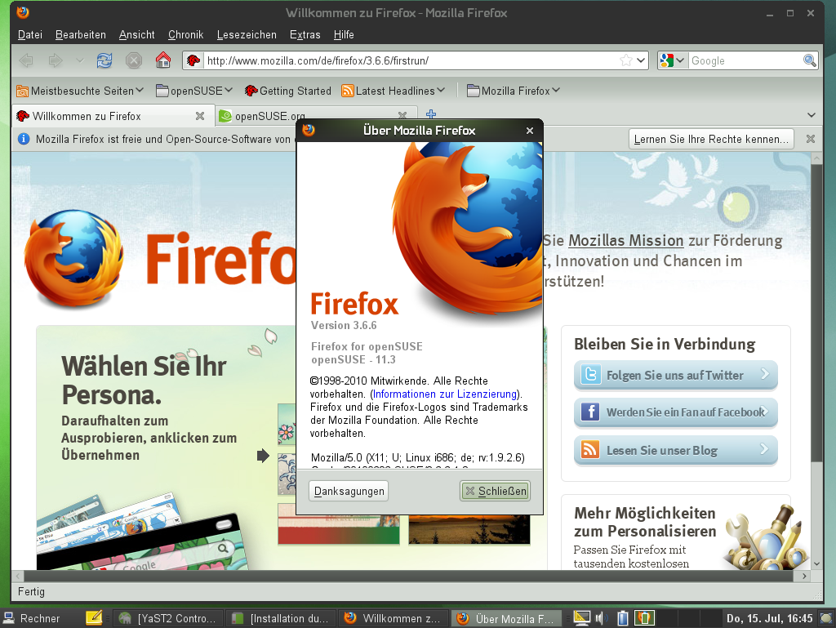This screenshot has height=628, width=836.
Task: Click Lernen Sie Ihre Rechte kennen
Action: point(709,138)
